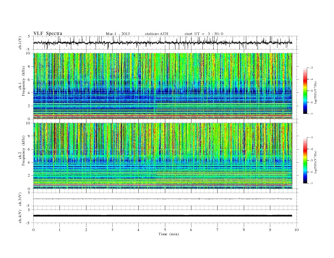Click the color bar beside the ch.2 spectrogram

305,160
